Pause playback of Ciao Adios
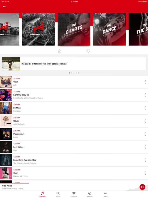This screenshot has width=148, height=198. point(142,187)
